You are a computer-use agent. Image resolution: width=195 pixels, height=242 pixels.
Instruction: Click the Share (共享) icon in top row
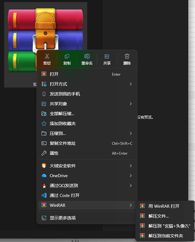pos(107,56)
